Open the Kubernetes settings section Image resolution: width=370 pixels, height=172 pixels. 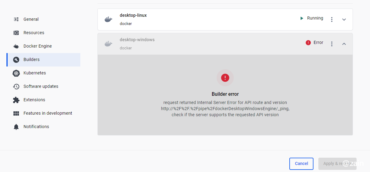(43, 73)
